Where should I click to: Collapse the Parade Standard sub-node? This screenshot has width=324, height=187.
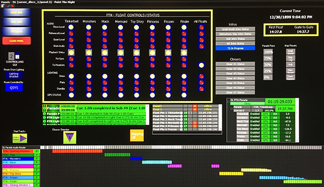[x=231, y=108]
